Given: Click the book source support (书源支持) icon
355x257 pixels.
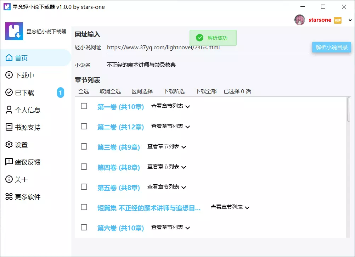Looking at the screenshot, I should click(9, 127).
